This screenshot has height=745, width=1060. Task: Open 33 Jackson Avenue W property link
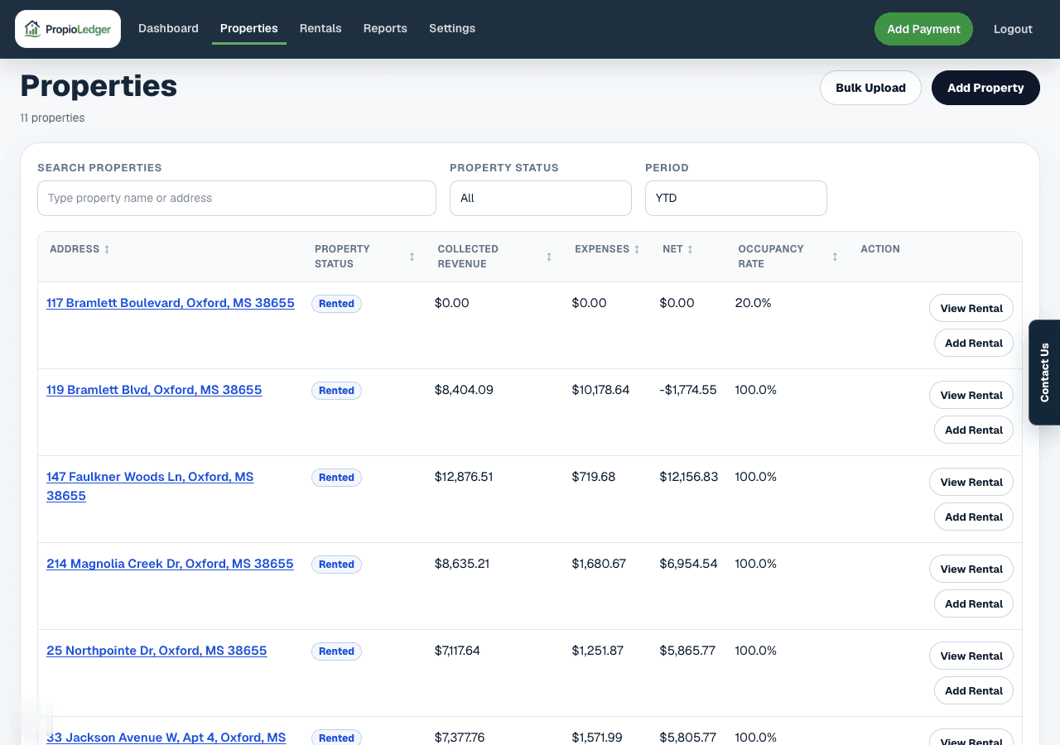(x=166, y=738)
